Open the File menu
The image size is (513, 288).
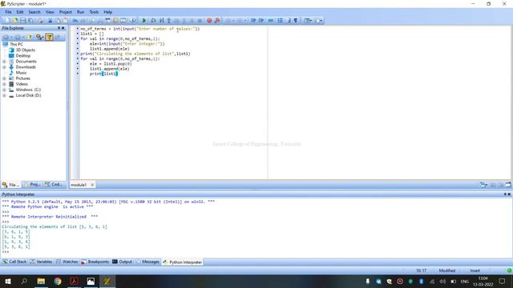pyautogui.click(x=8, y=12)
